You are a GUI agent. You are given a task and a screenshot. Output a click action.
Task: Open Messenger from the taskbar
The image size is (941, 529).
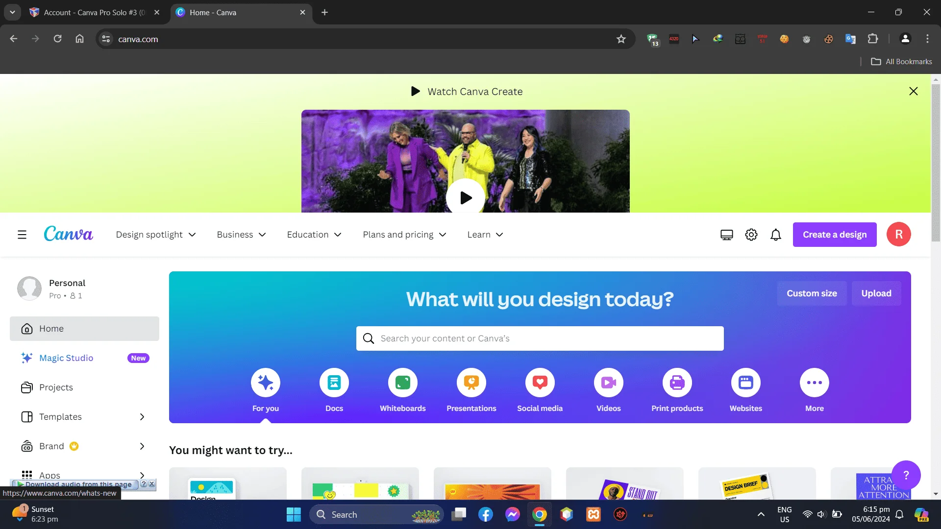pyautogui.click(x=513, y=514)
